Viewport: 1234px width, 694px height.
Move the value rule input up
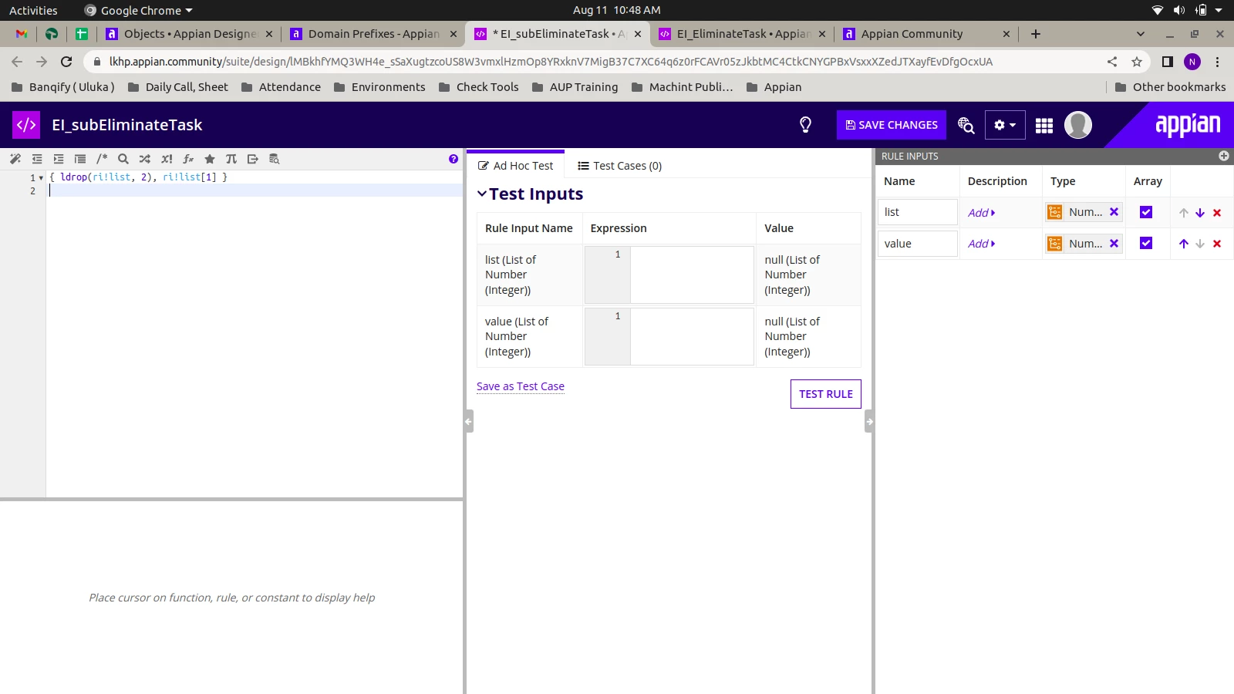[1184, 244]
